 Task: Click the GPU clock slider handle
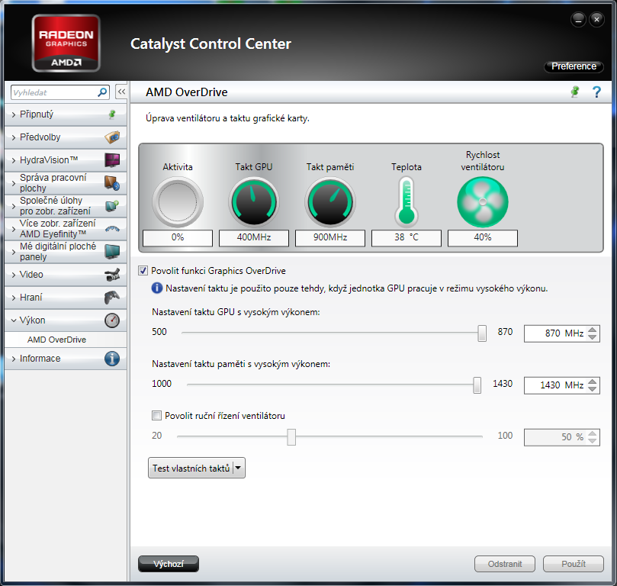pyautogui.click(x=482, y=333)
